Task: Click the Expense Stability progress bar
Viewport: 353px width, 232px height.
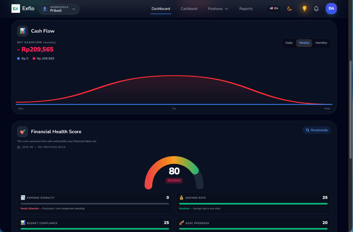Action: [95, 204]
